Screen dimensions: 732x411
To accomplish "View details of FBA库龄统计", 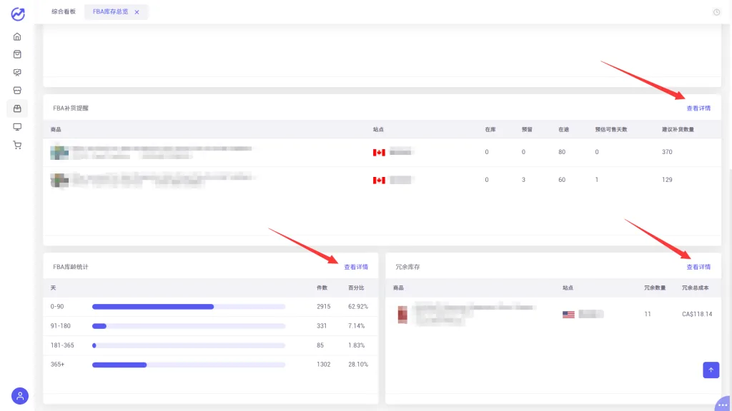I will 356,267.
